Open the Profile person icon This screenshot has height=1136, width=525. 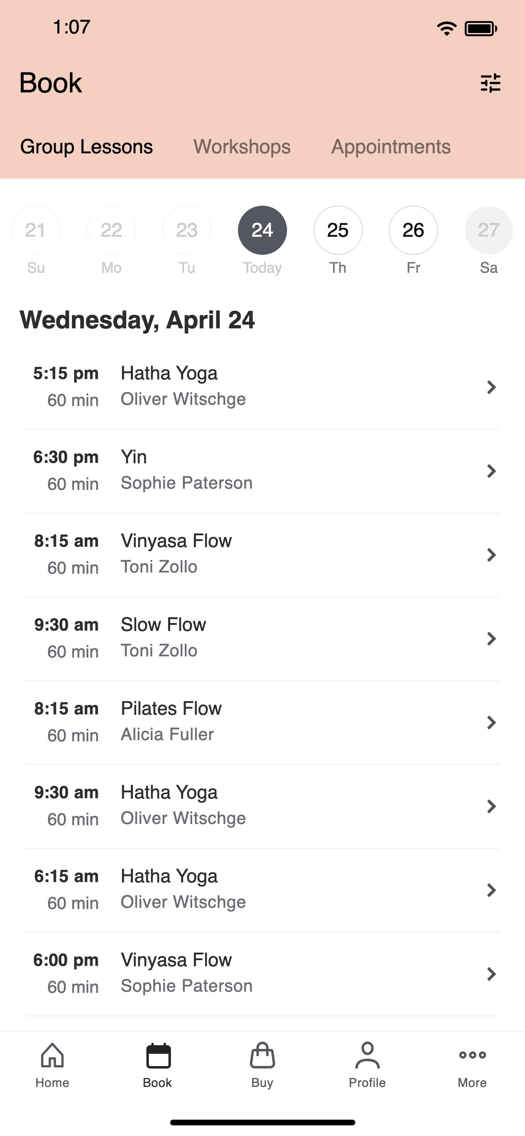point(367,1055)
